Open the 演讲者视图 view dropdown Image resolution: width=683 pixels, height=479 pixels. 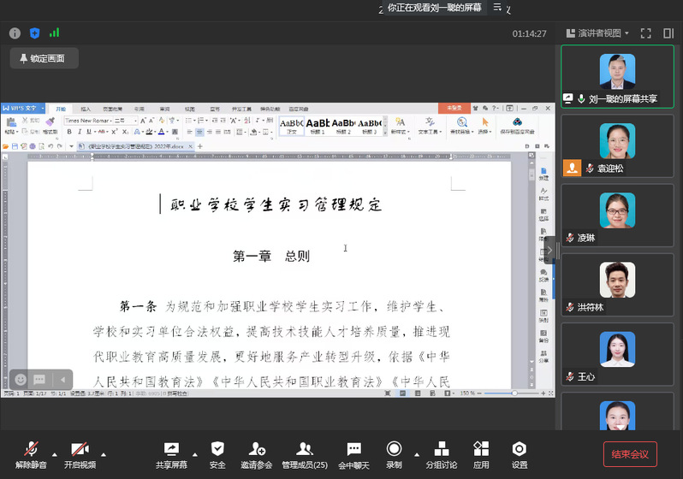(x=597, y=33)
